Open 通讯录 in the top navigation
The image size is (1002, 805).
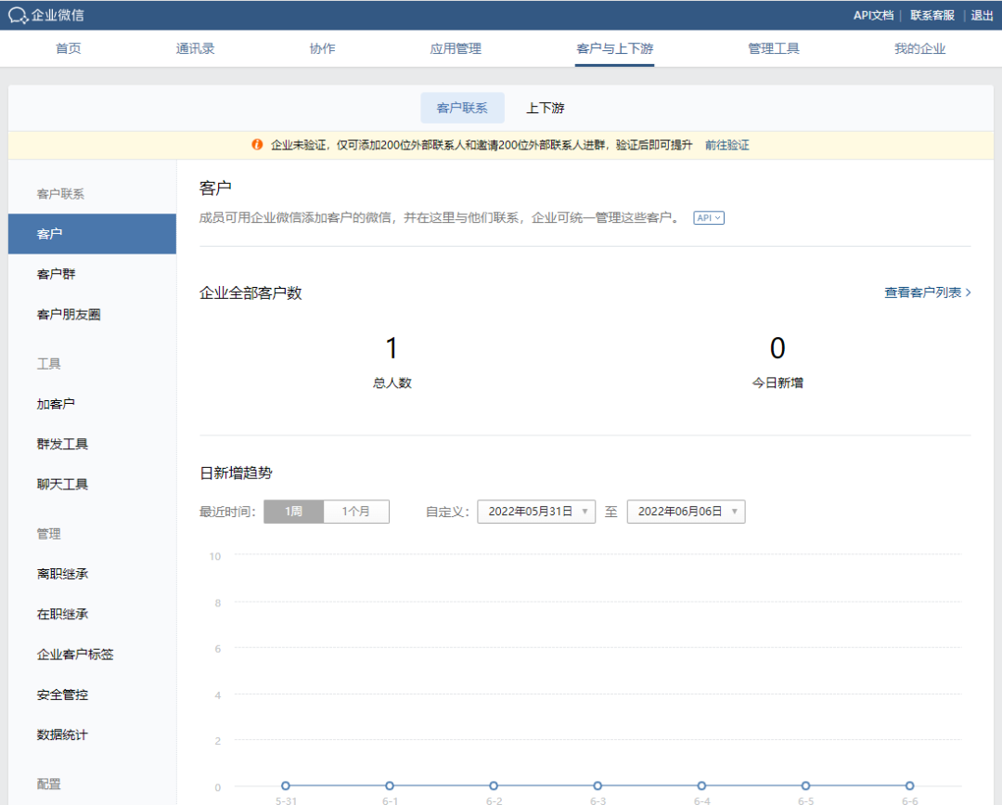196,48
